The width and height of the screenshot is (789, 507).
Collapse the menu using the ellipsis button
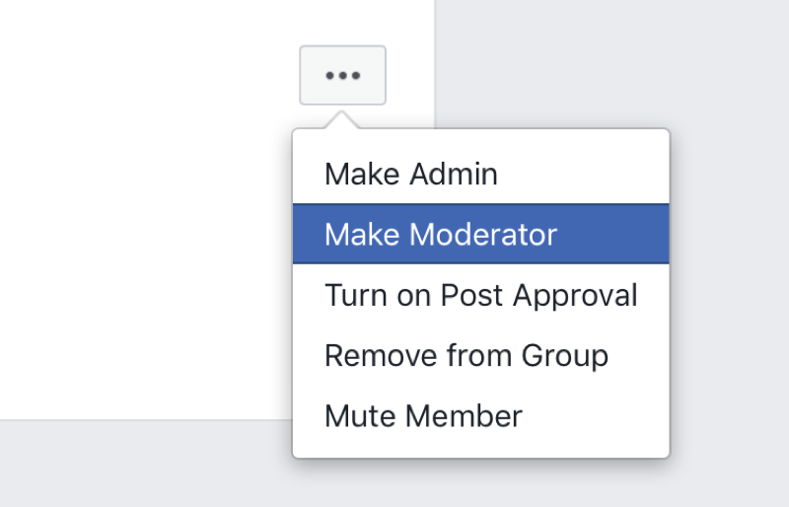(x=342, y=76)
